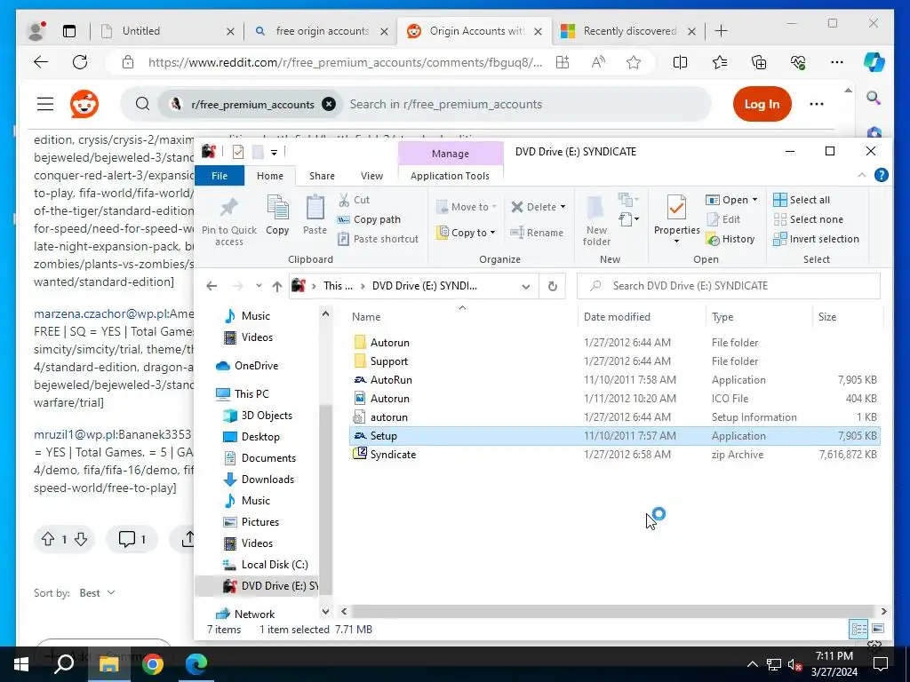This screenshot has height=682, width=910.
Task: Expand the Open button dropdown arrow
Action: click(754, 200)
